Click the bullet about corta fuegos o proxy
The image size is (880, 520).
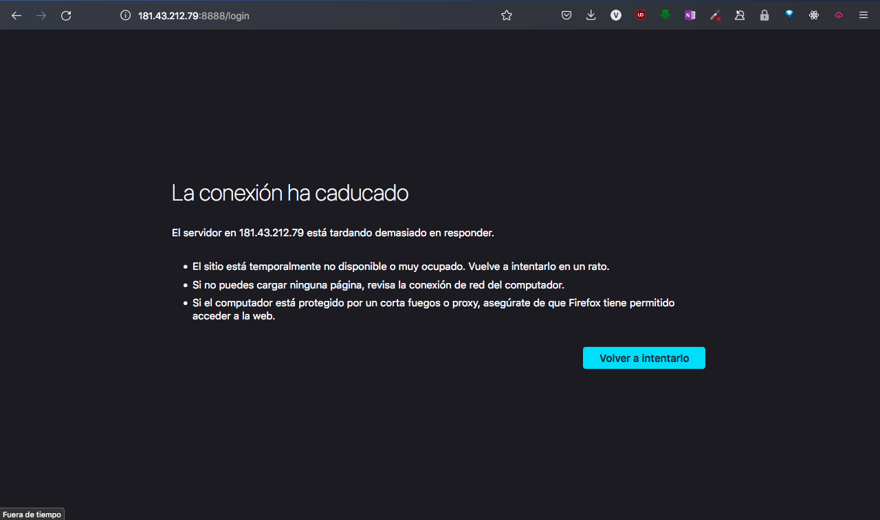click(x=434, y=310)
